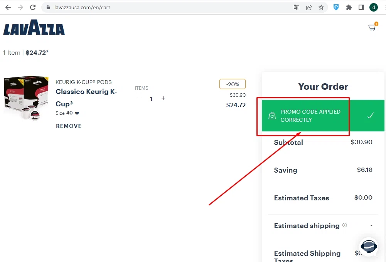Open the Classico Keurig K-Cup product link
This screenshot has width=386, height=262.
[86, 97]
